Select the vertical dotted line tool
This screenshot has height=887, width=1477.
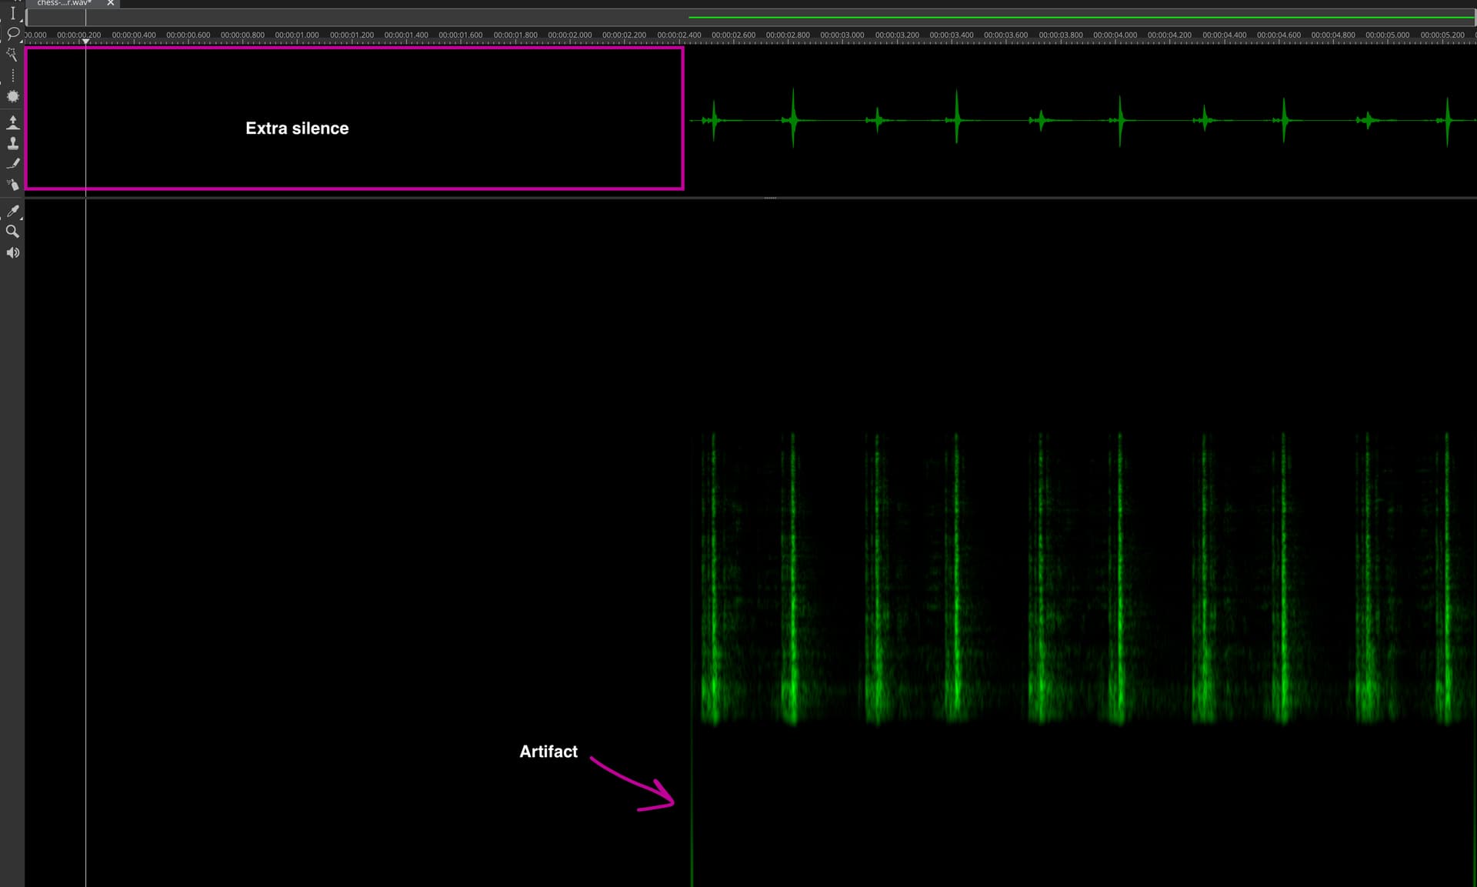[x=12, y=75]
